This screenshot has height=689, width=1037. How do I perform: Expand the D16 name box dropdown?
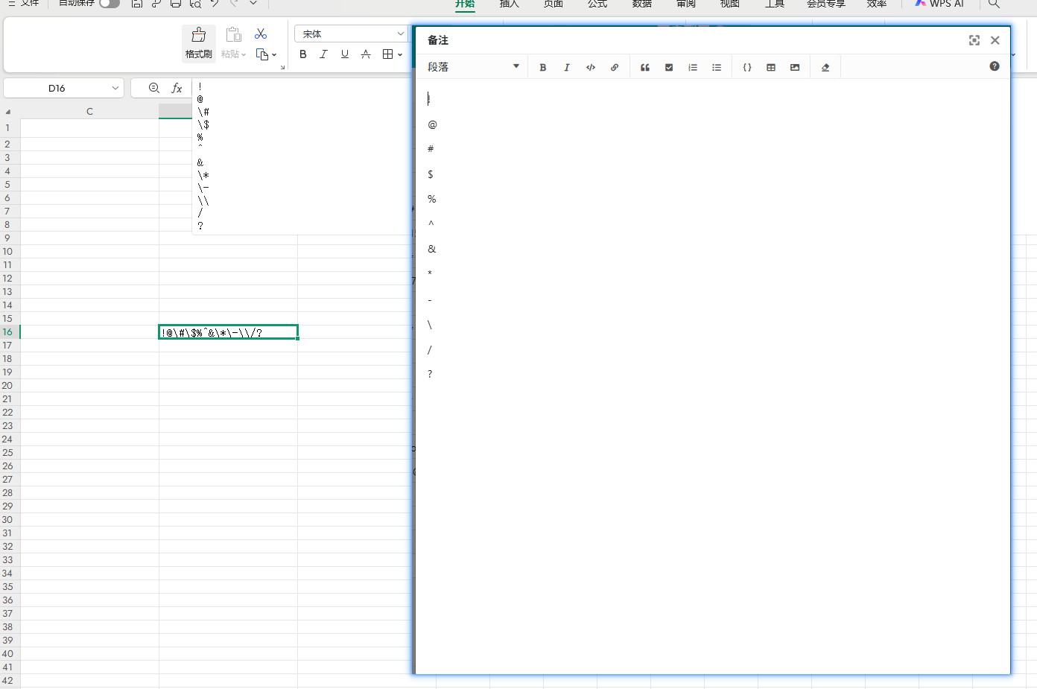pos(115,88)
